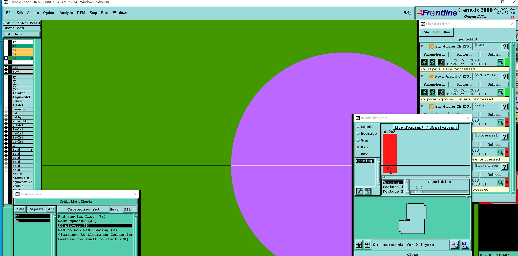
Task: Toggle checkmark on Power/Ground checklist item
Action: tap(422, 76)
